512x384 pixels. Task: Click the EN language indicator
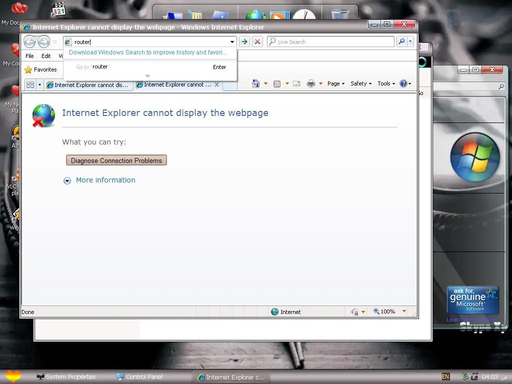point(445,376)
